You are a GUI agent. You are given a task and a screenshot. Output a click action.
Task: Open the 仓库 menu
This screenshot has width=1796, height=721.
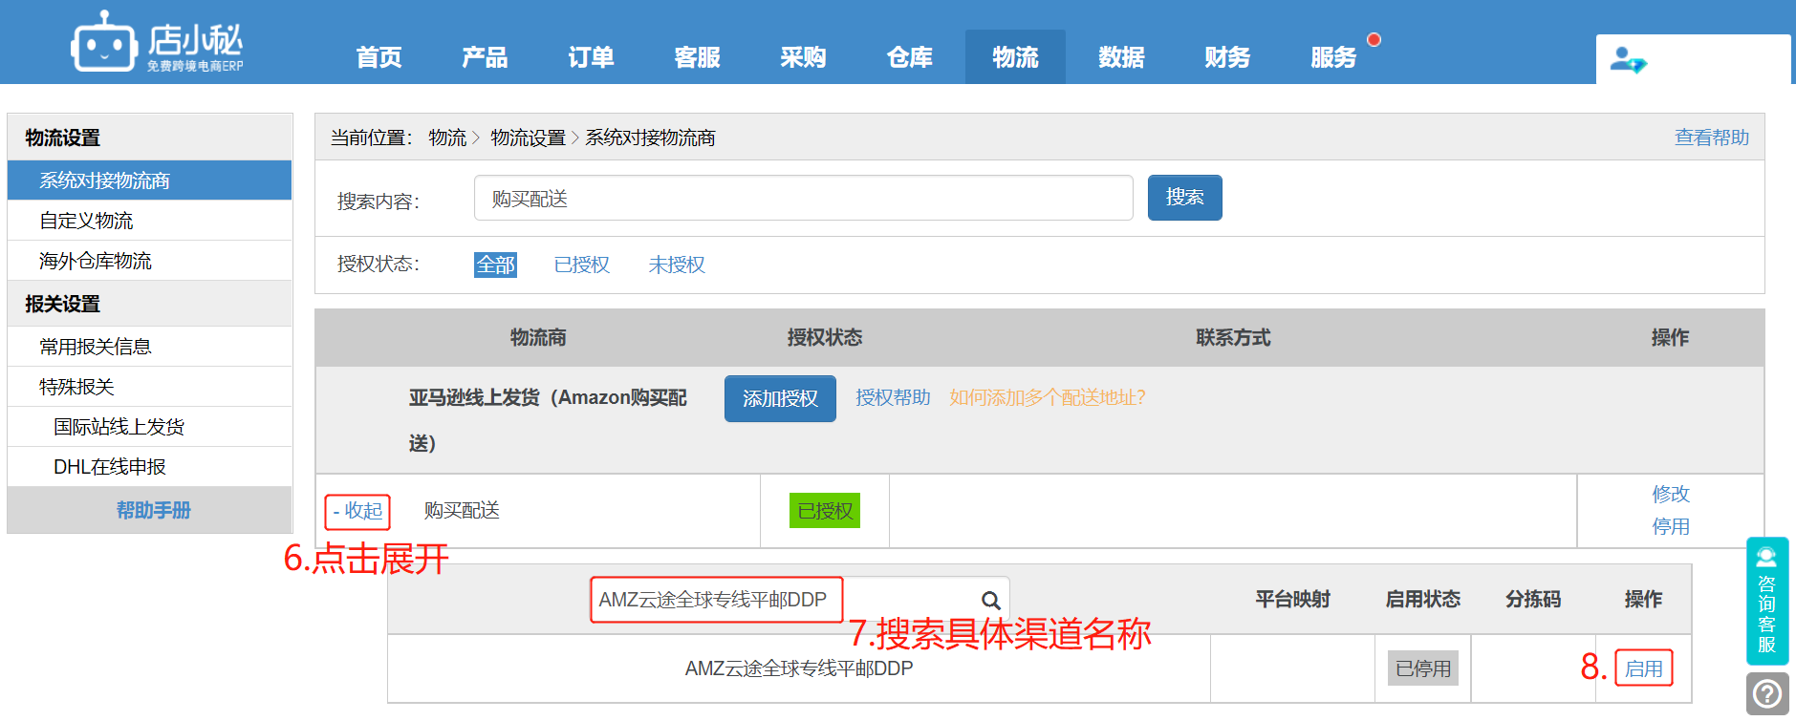pyautogui.click(x=909, y=57)
